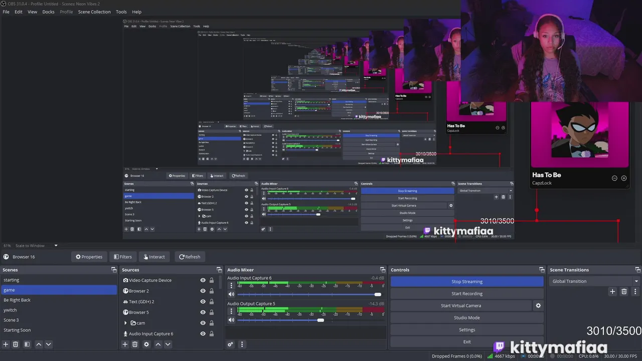Open source properties gear in Sources toolbar
642x361 pixels.
click(x=146, y=344)
